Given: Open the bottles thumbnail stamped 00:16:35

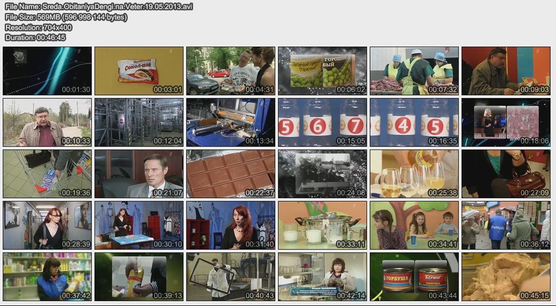Looking at the screenshot, I should [414, 122].
